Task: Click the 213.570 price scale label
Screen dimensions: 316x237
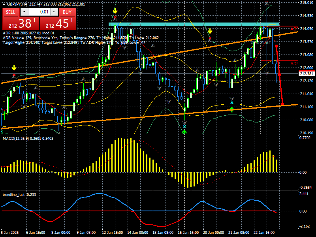Action: pos(307,42)
